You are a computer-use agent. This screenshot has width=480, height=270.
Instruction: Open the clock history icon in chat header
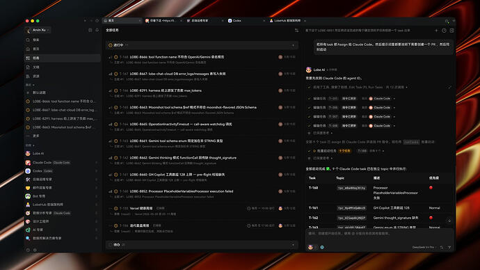[444, 31]
